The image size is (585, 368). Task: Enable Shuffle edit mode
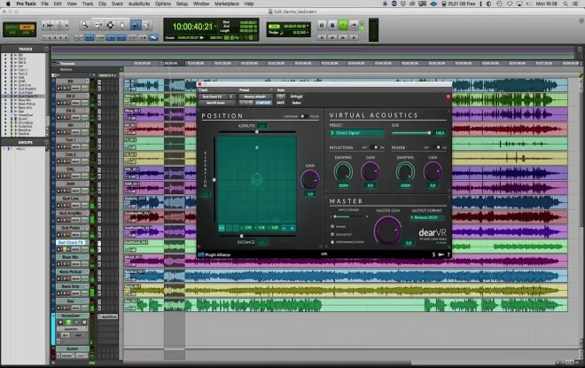(x=12, y=27)
